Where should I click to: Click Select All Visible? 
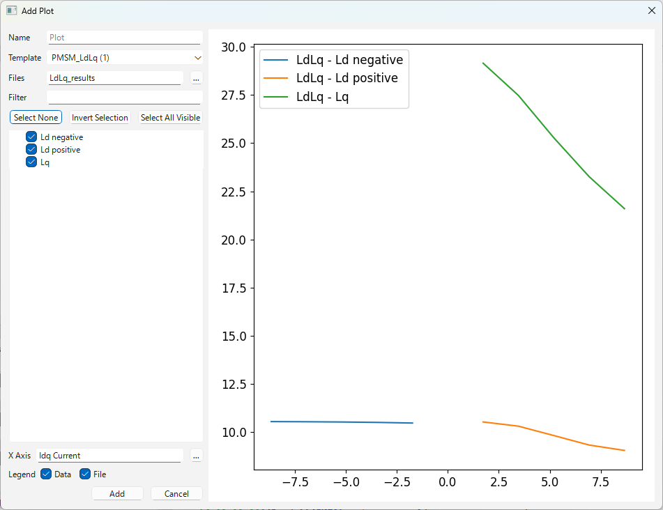170,117
